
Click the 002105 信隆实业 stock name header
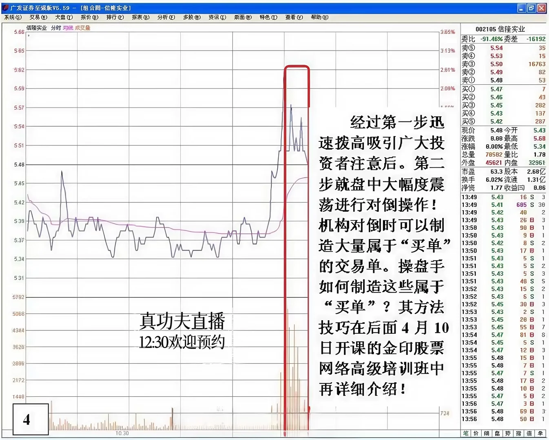click(x=500, y=29)
